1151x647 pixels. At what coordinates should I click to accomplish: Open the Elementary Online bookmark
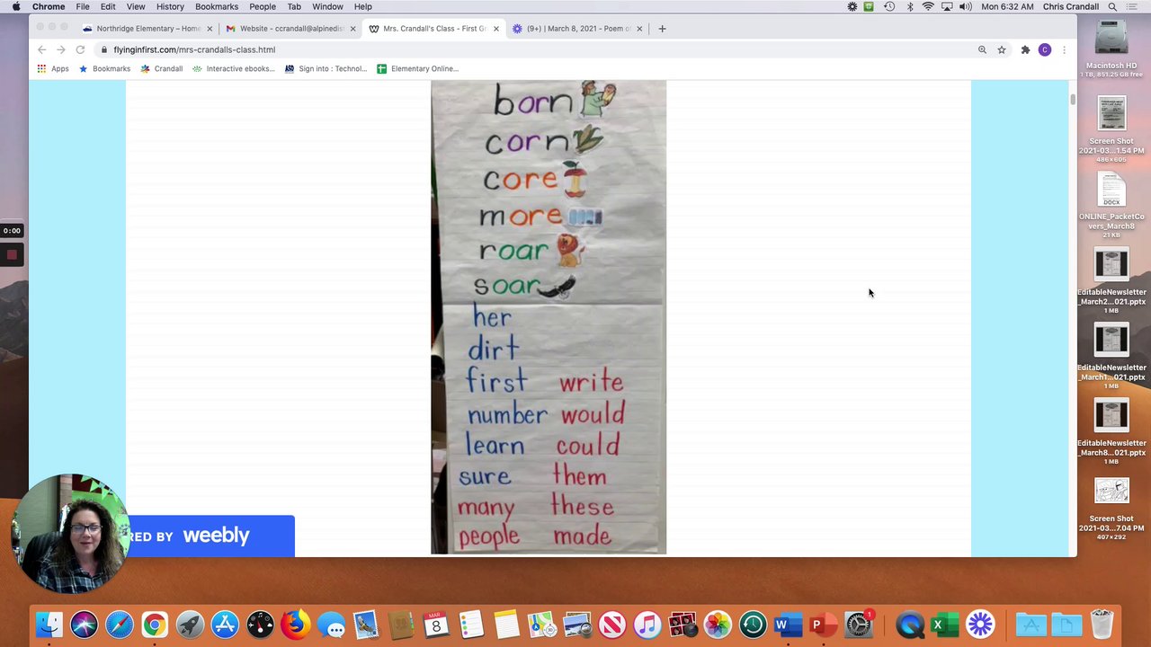coord(418,68)
